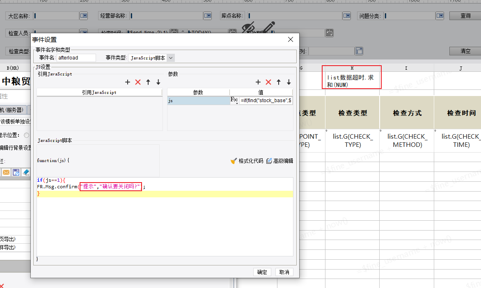Select cell list.G(CHECK_TYPE)
Image resolution: width=481 pixels, height=288 pixels.
(x=353, y=140)
